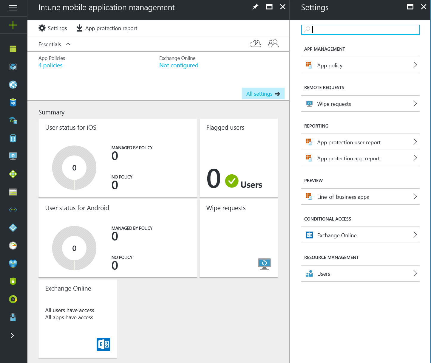
Task: Click the Android donut chart
Action: click(74, 248)
